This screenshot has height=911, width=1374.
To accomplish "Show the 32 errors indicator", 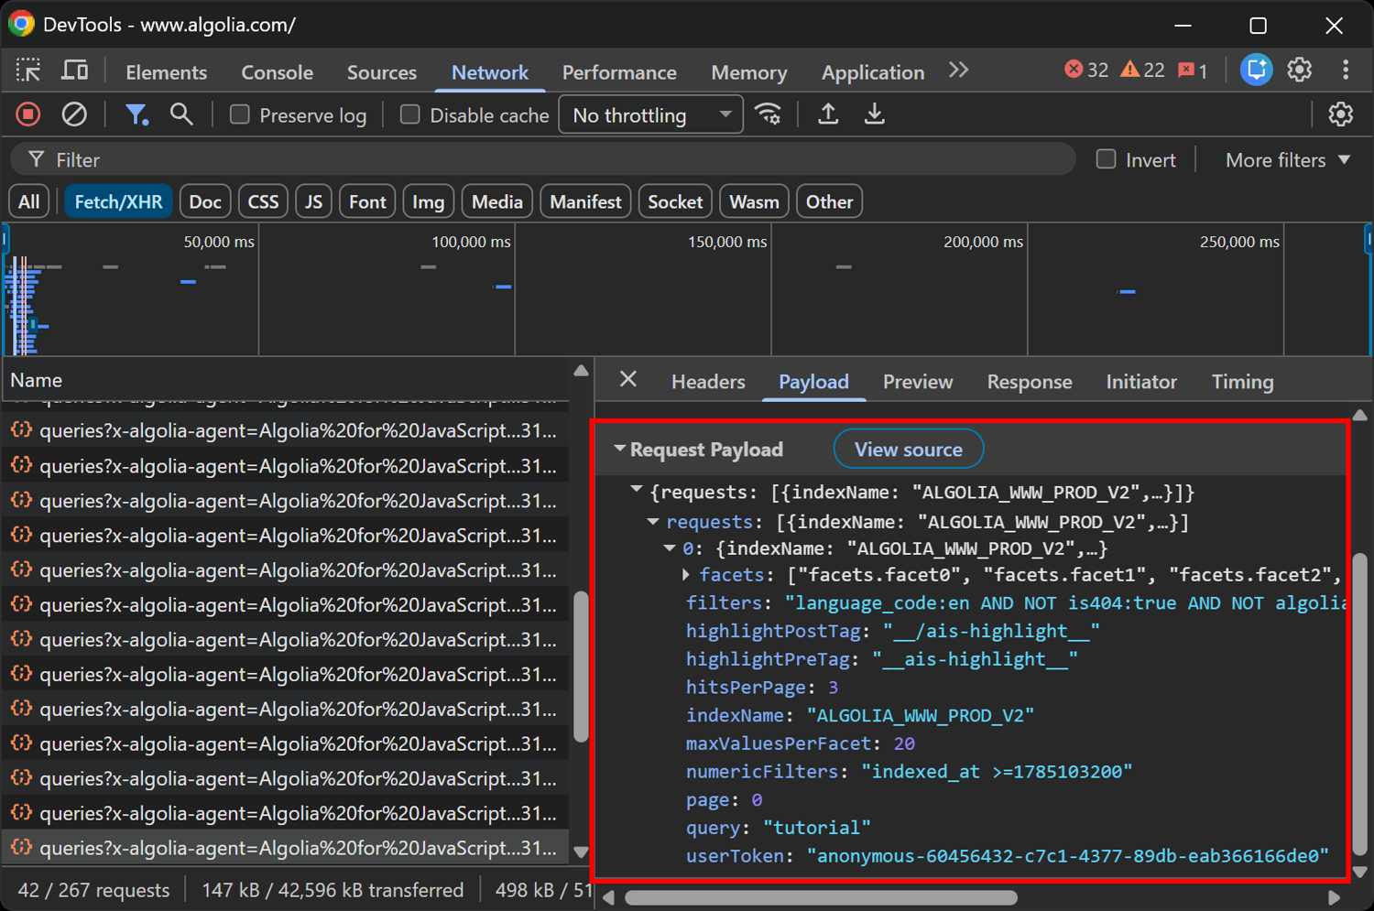I will point(1086,70).
